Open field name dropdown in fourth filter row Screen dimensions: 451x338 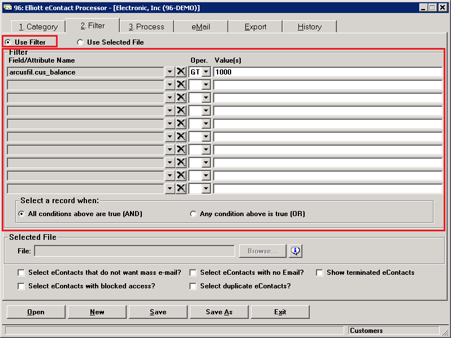(x=170, y=111)
